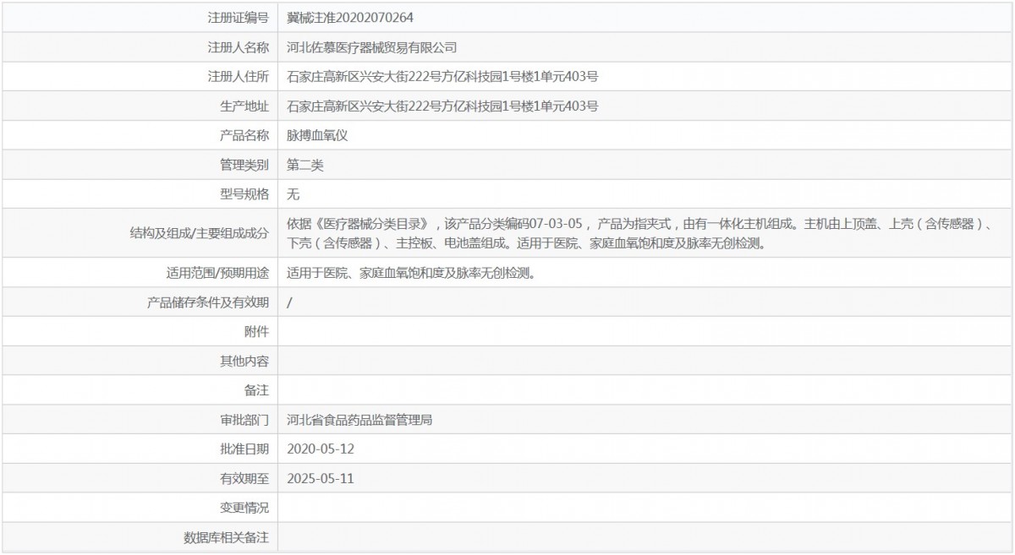Image resolution: width=1015 pixels, height=555 pixels.
Task: Click the label '型号规格'
Action: coord(244,194)
